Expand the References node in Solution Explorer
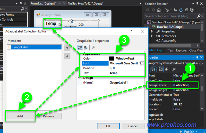206x133 pixels. click(152, 36)
